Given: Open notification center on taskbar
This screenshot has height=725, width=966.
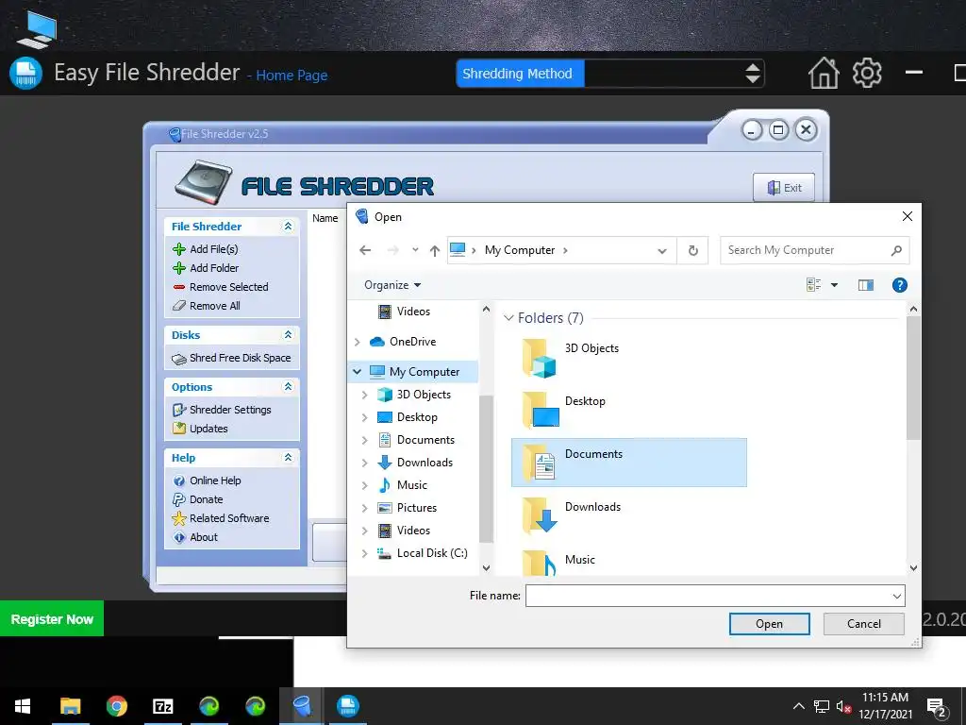Looking at the screenshot, I should [937, 708].
